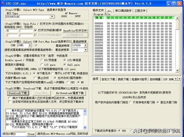Image resolution: width=184 pixels, height=137 pixels.
Task: Open the 串口调试助手 tab
Action: pyautogui.click(x=123, y=11)
